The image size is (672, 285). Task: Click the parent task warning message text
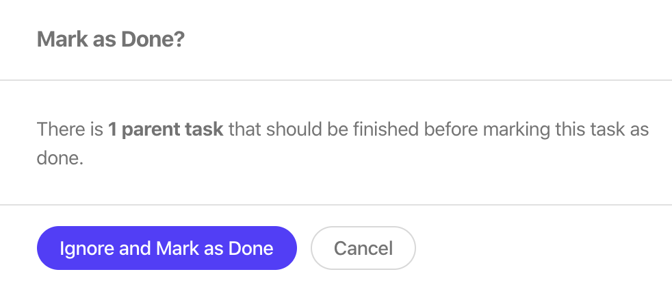click(x=342, y=144)
